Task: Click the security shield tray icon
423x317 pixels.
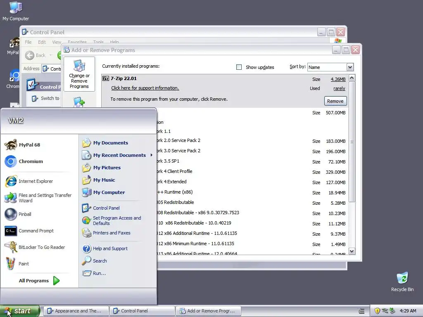Action: pos(377,311)
